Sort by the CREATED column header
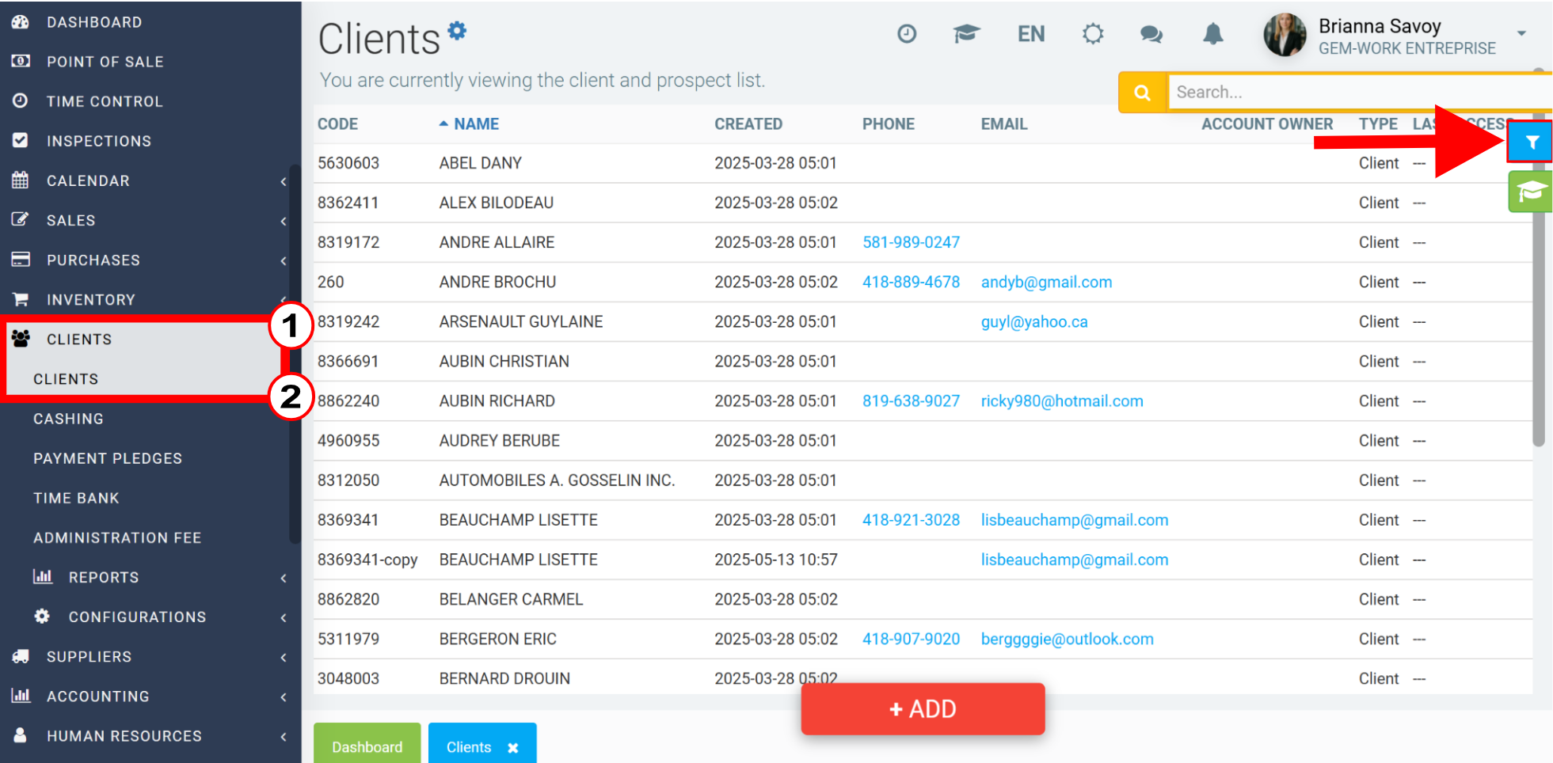 click(x=748, y=124)
